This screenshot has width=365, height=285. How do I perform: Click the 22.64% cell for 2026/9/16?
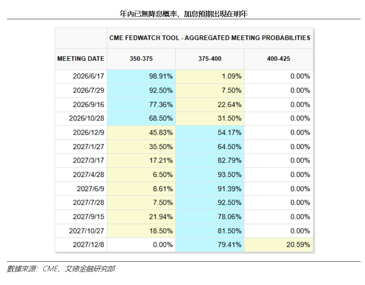(x=210, y=104)
